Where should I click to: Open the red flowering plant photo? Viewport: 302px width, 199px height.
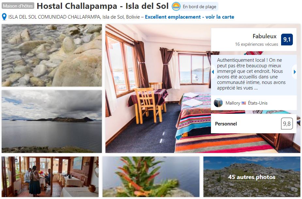[x=151, y=177]
